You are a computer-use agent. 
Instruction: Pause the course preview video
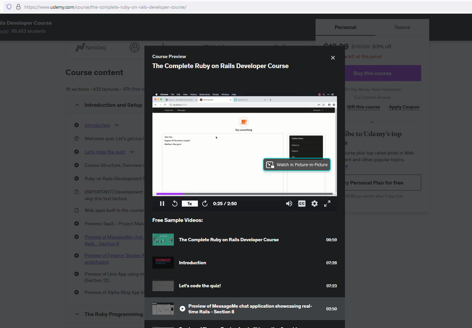pyautogui.click(x=162, y=203)
